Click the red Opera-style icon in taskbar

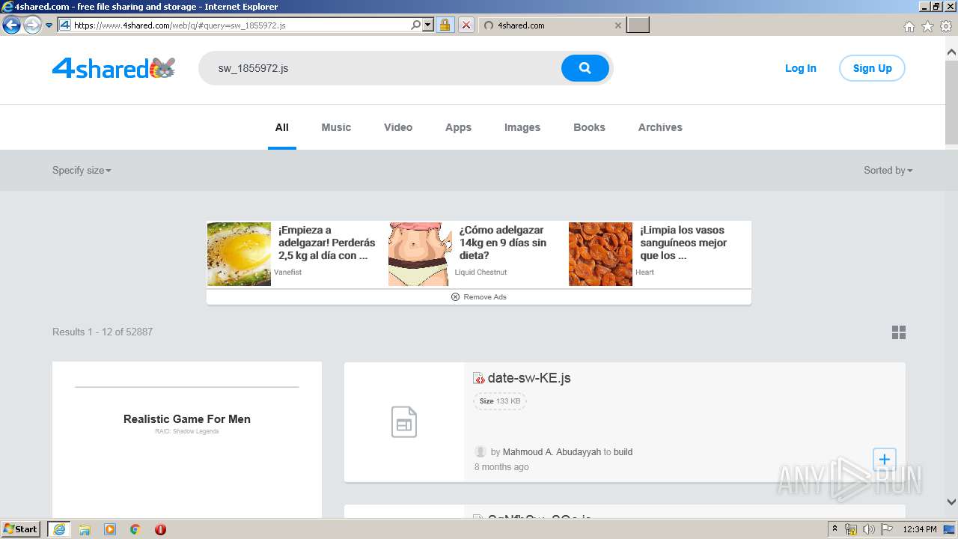pos(160,529)
